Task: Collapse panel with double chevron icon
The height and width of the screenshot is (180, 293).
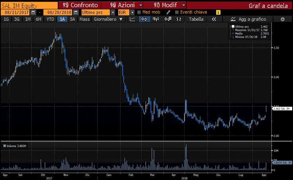Action: pos(214,19)
